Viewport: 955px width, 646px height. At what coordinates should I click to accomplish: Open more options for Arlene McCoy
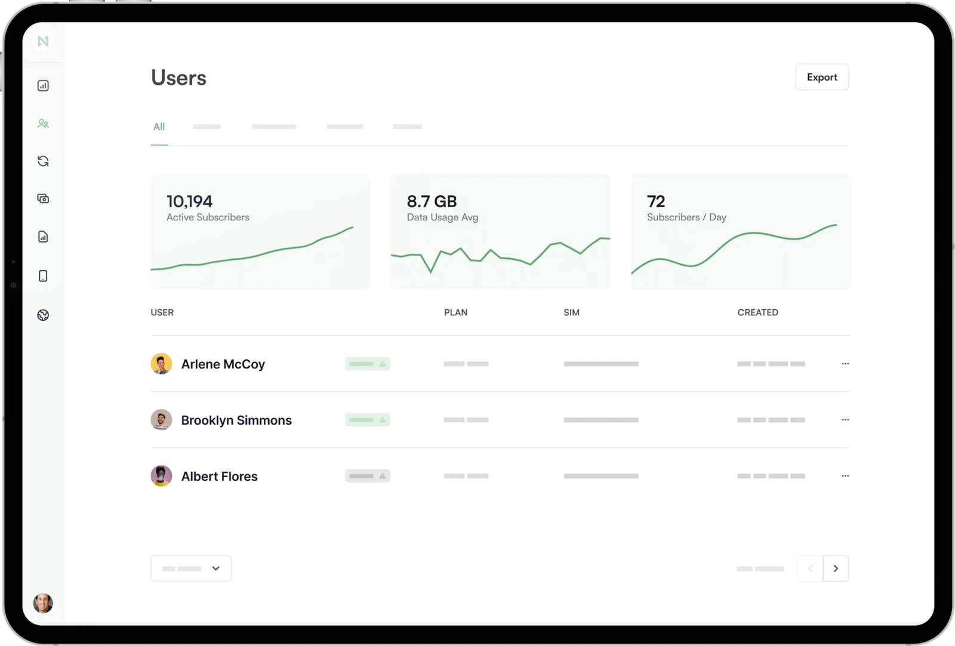point(845,364)
